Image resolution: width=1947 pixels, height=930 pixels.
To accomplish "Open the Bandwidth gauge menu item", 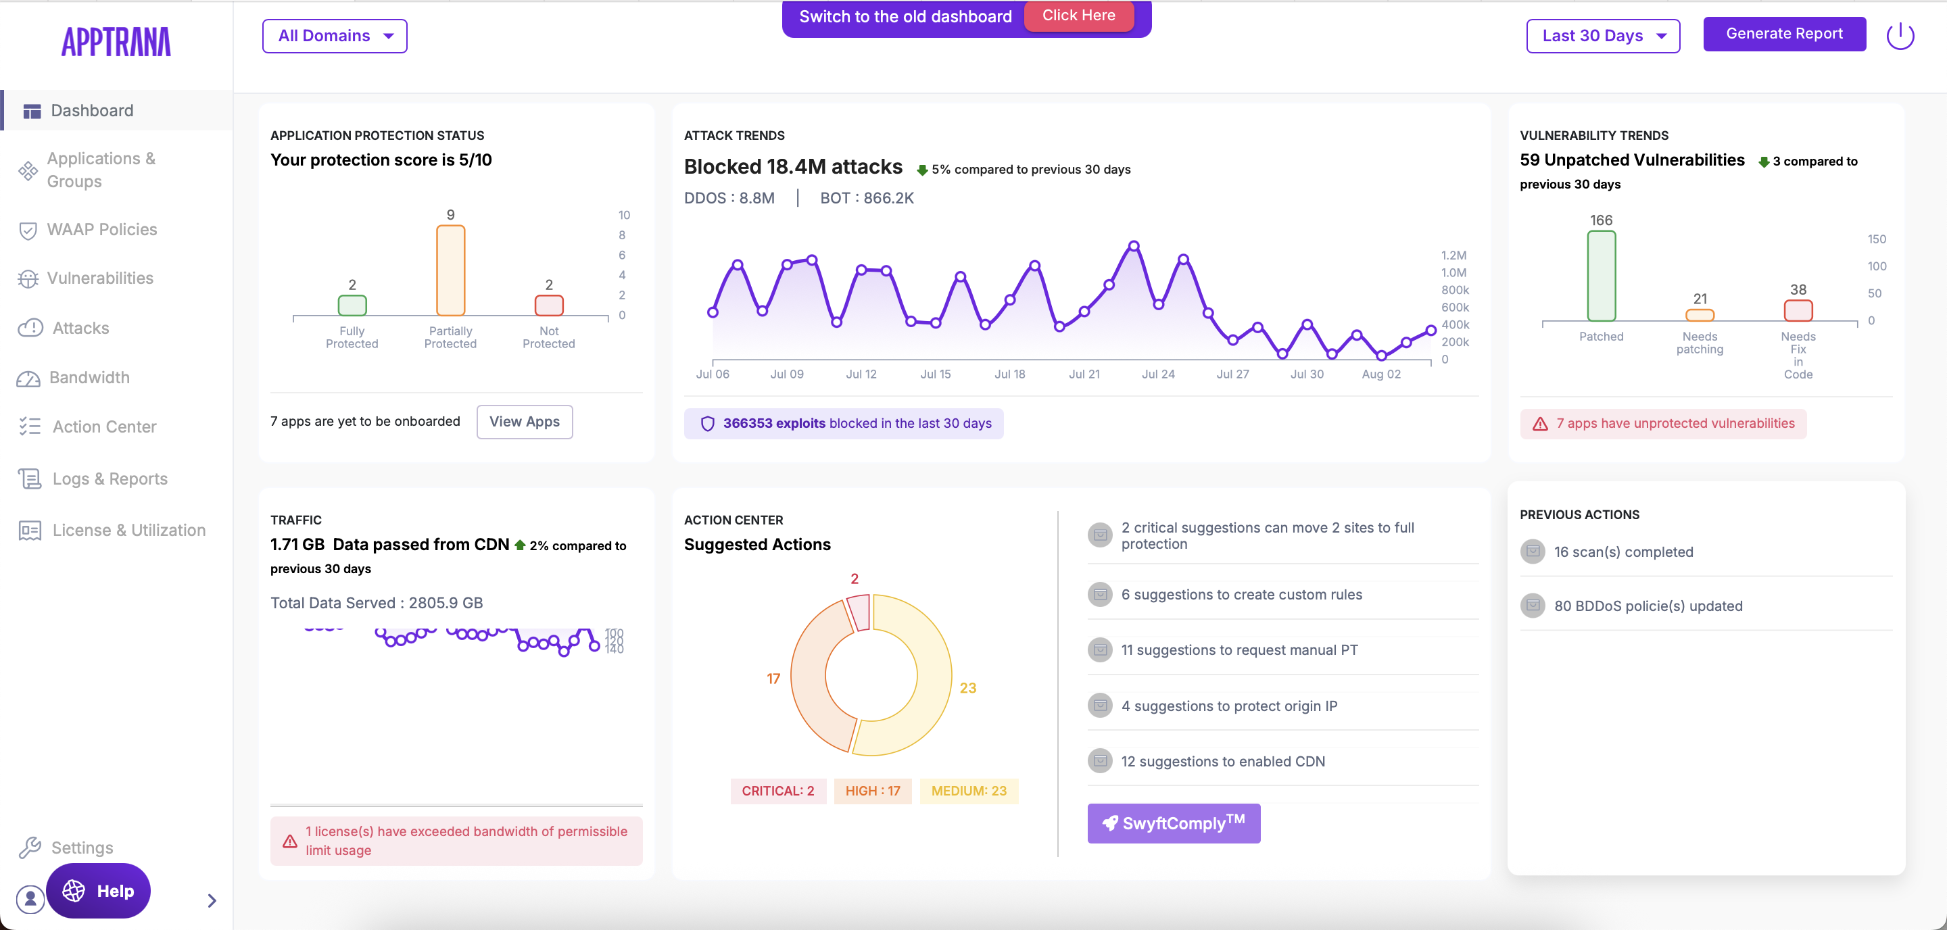I will click(x=89, y=377).
